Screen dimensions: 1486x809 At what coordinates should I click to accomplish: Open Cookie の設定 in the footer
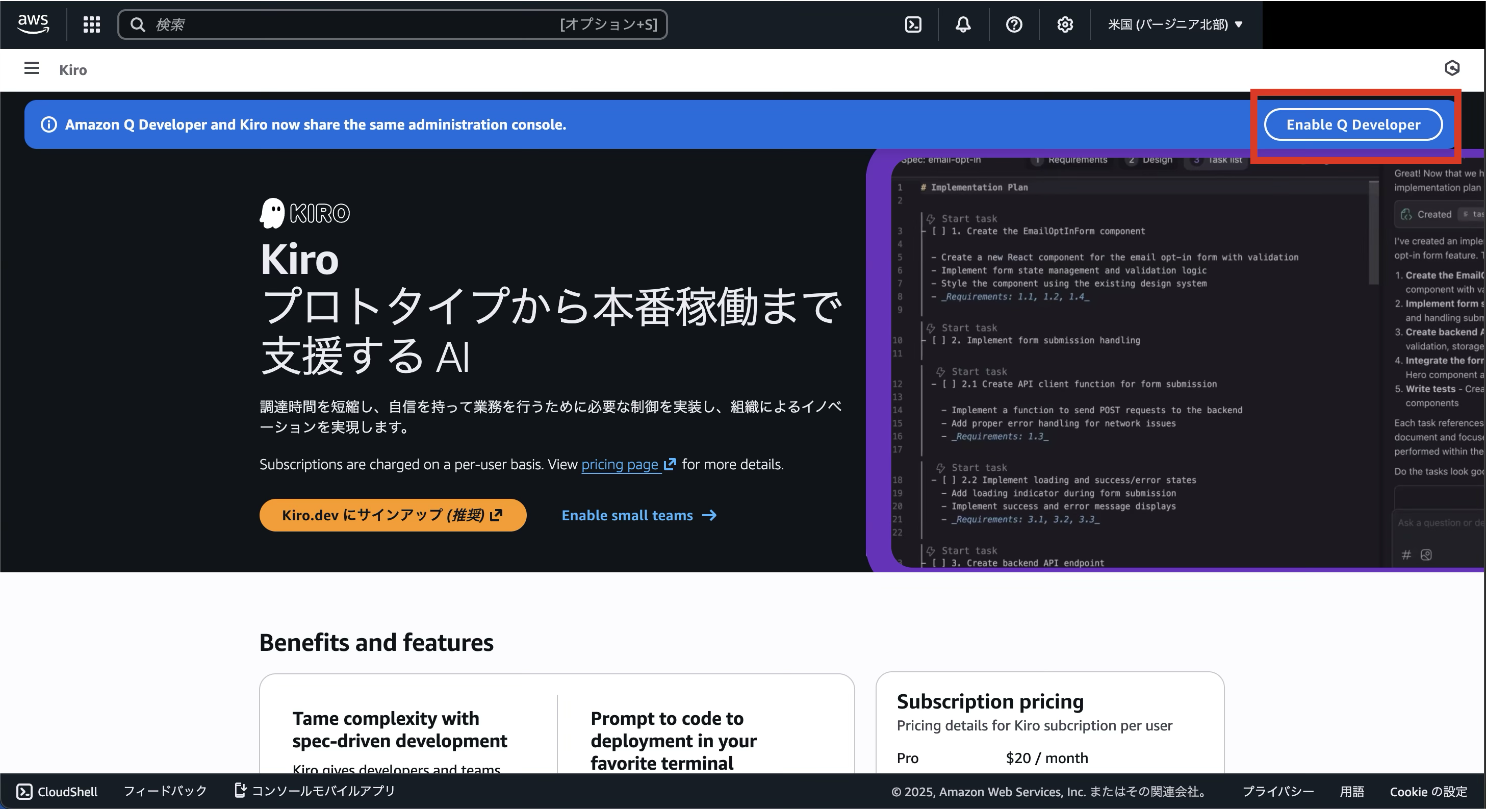click(1428, 791)
